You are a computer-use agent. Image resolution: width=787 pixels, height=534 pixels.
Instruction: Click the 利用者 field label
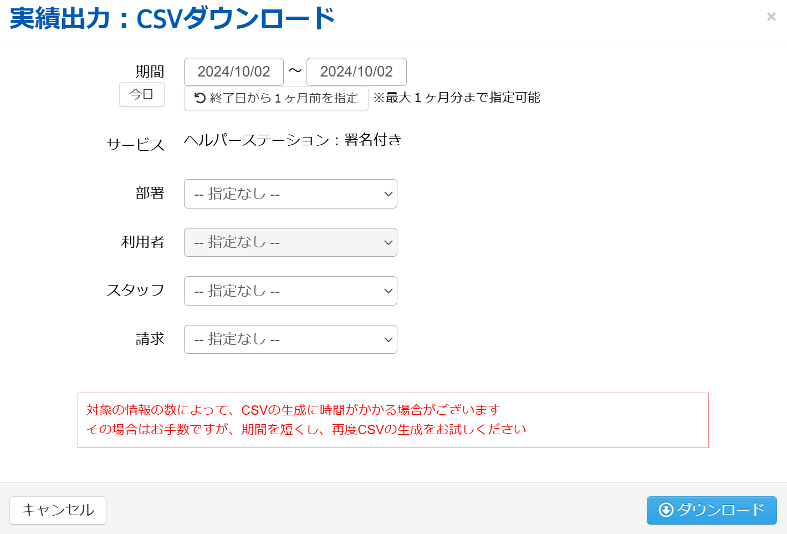pos(143,242)
